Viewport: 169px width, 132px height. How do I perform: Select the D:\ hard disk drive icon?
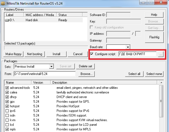coord(7,20)
